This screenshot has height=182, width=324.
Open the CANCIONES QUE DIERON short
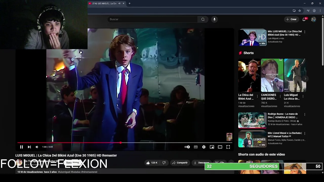(x=272, y=75)
